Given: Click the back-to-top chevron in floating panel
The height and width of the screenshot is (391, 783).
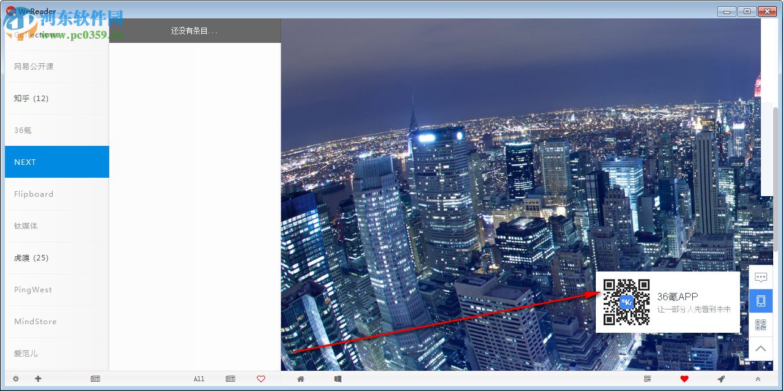Looking at the screenshot, I should coord(761,349).
